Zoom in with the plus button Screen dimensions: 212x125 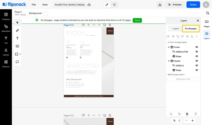point(192,121)
